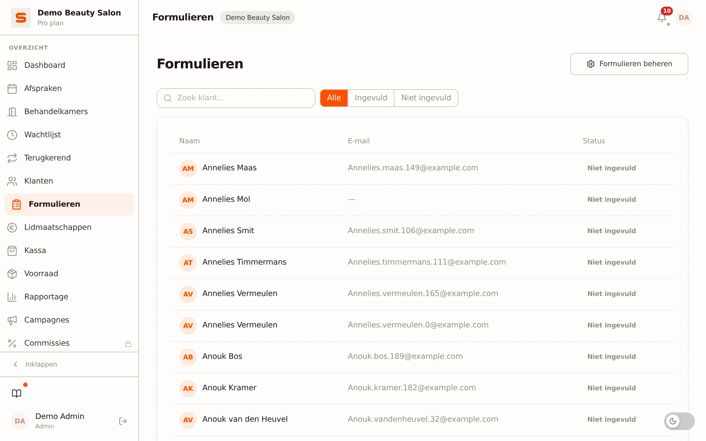
Task: Click Annelies.vermeulen.0@example.com email
Action: coord(418,325)
